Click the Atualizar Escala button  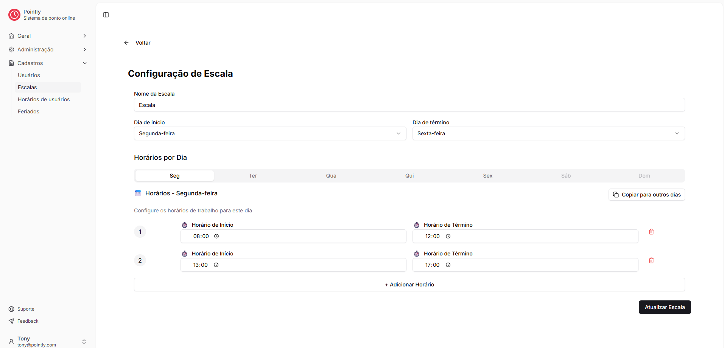[665, 307]
